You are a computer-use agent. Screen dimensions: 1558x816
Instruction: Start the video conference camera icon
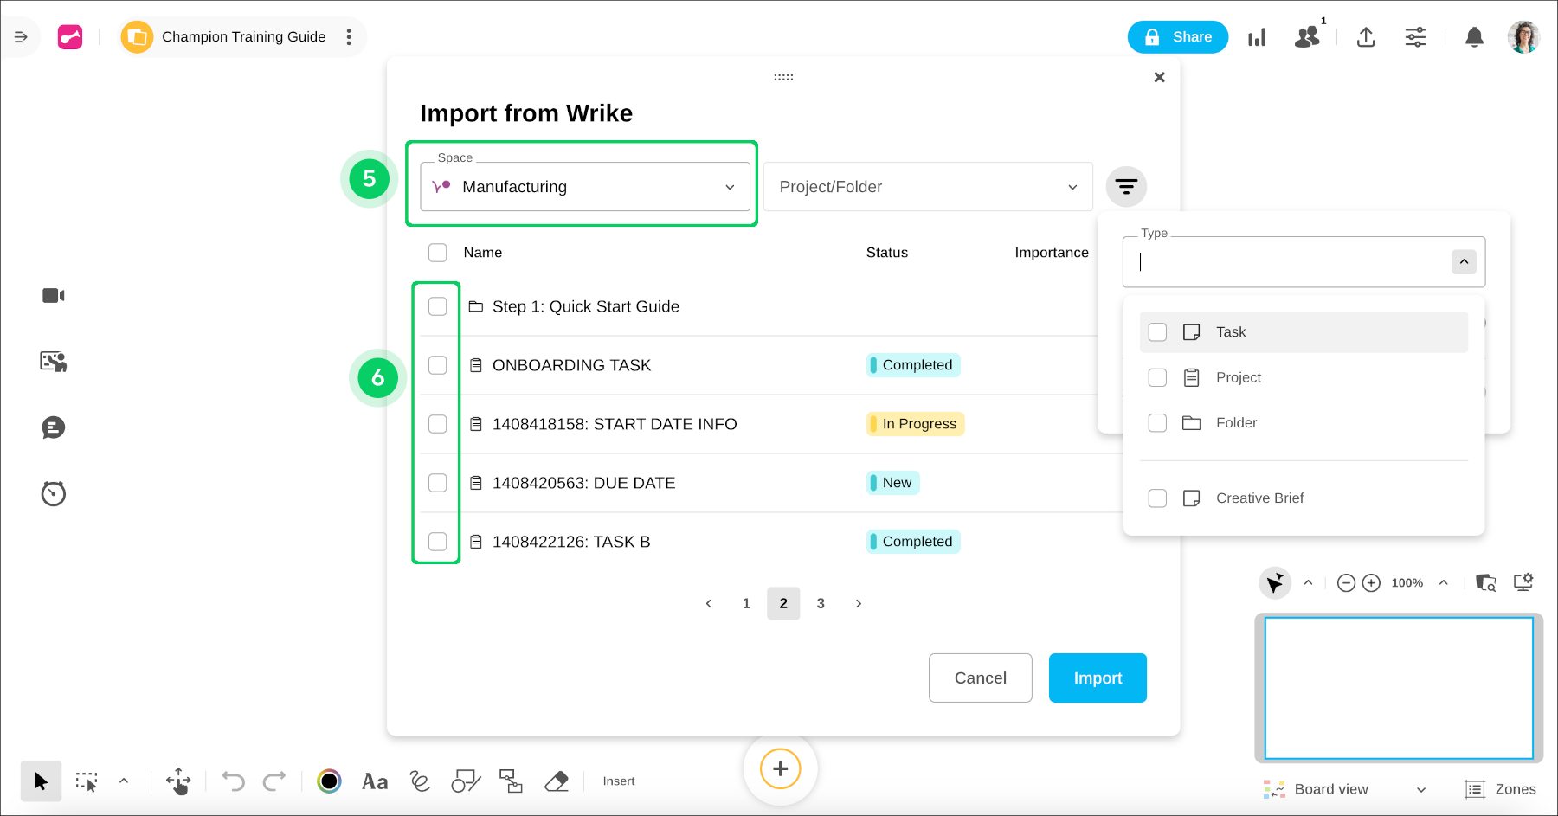(x=54, y=296)
